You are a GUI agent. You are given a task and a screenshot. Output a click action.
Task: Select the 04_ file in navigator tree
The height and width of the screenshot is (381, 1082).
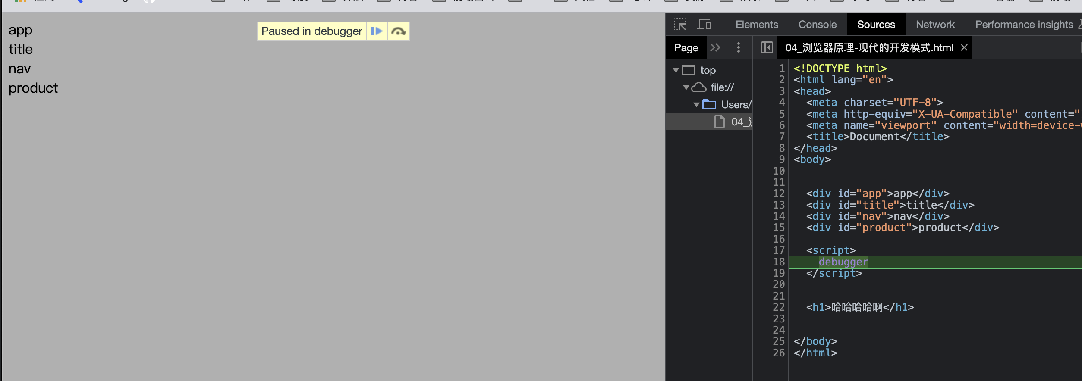click(x=709, y=122)
